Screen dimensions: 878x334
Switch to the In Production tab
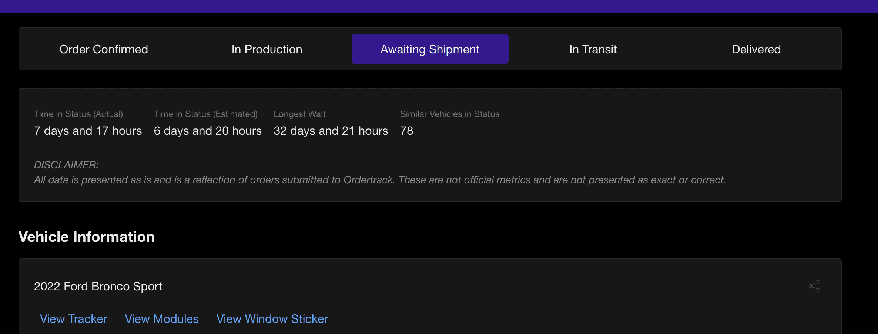click(267, 49)
